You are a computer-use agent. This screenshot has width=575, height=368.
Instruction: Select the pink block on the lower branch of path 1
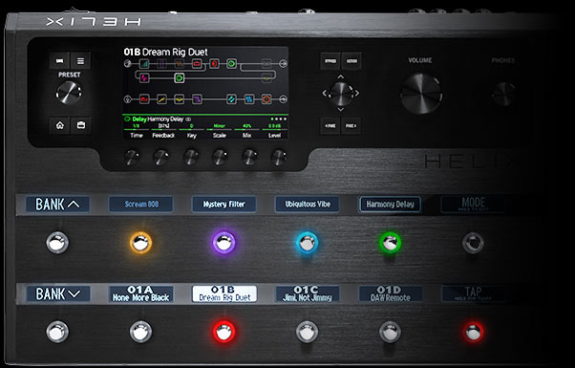click(144, 77)
